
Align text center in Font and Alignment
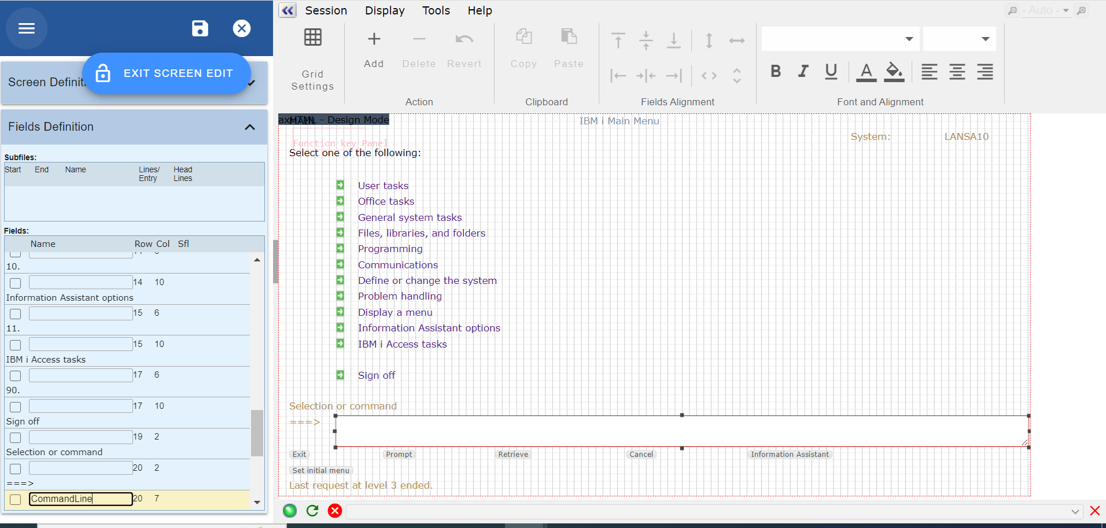click(x=957, y=72)
